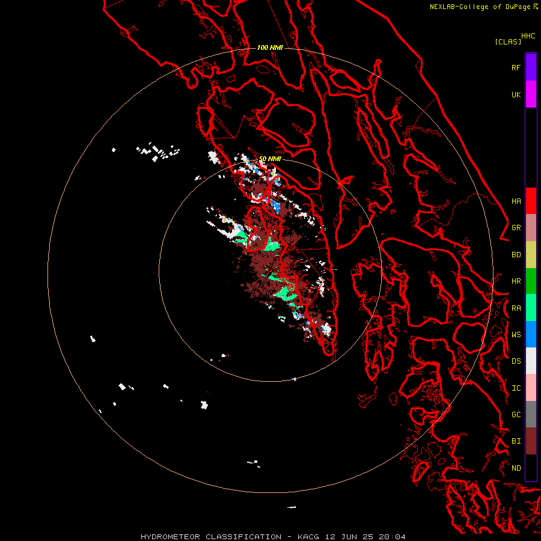
Task: Click the '20:04' timestamp text
Action: click(x=392, y=537)
